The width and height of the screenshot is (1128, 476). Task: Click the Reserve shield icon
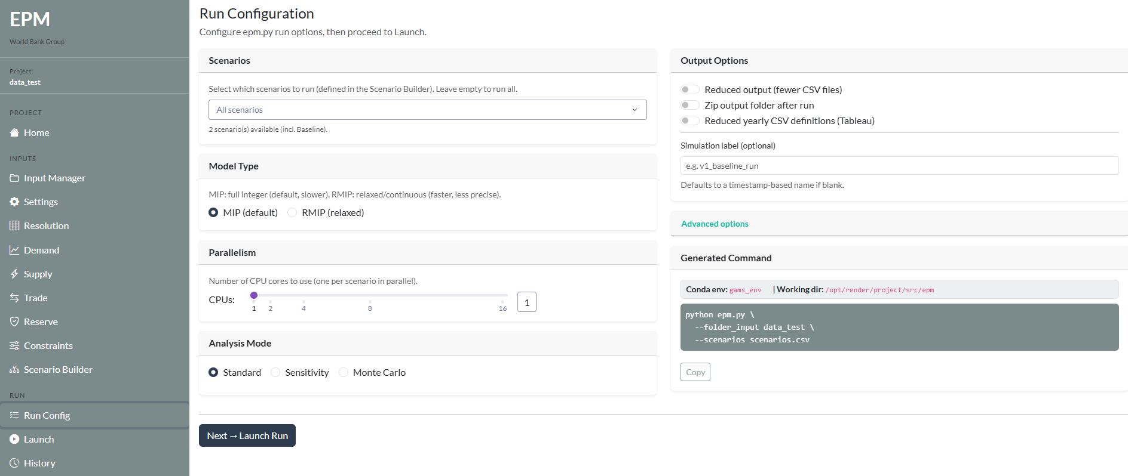click(x=14, y=322)
